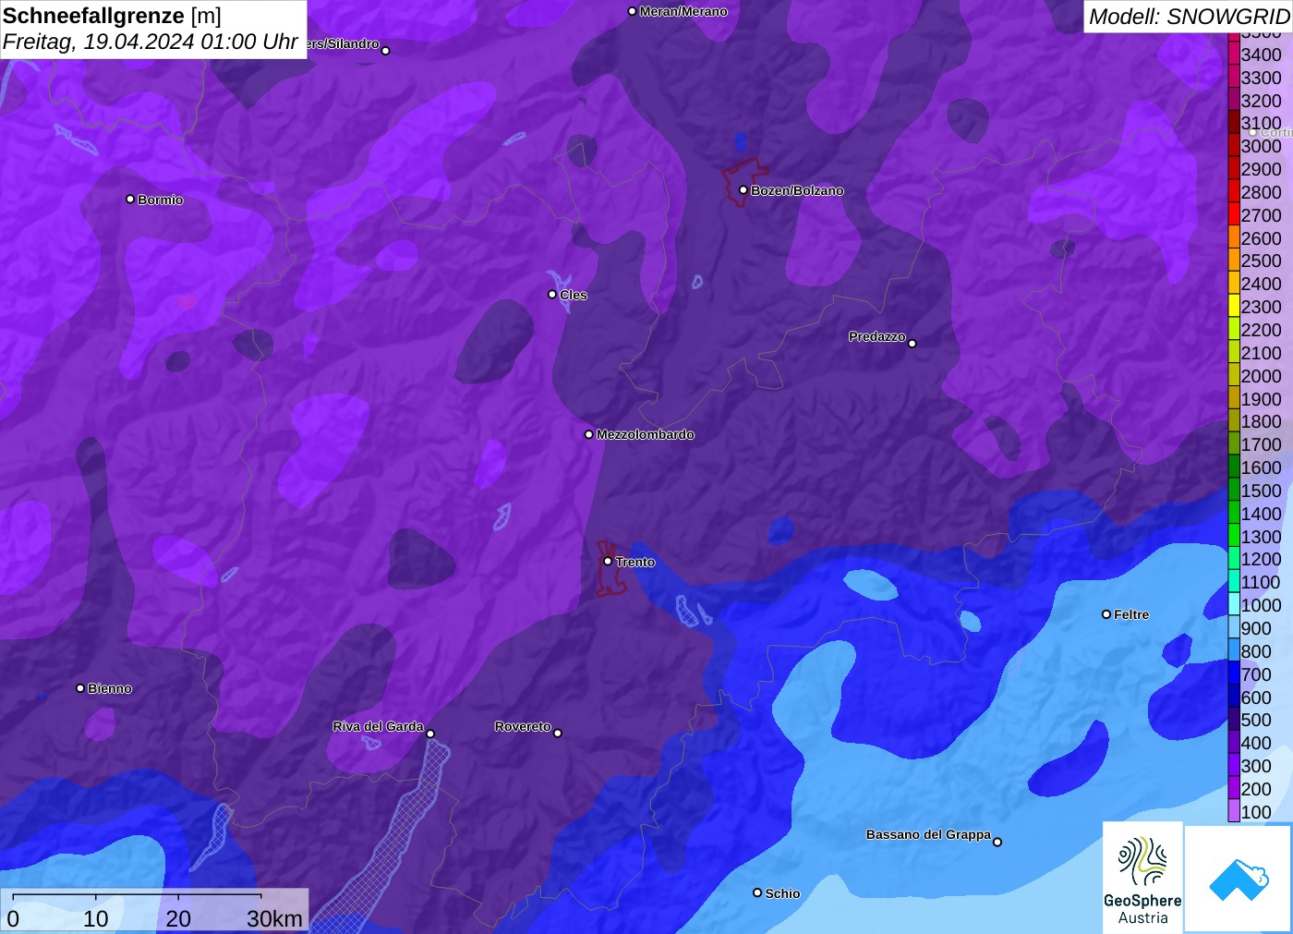The image size is (1293, 934).
Task: Click the GeoSphere Austria logo
Action: coord(1142,878)
